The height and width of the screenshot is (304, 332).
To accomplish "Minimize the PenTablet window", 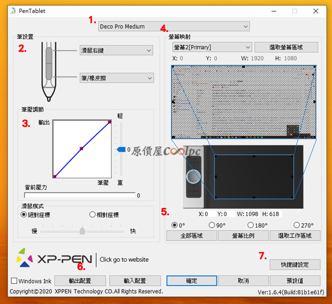I will pos(274,11).
